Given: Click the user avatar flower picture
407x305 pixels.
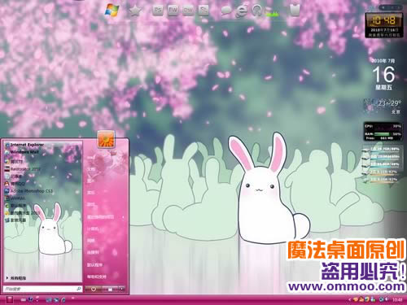Looking at the screenshot, I should [x=106, y=139].
